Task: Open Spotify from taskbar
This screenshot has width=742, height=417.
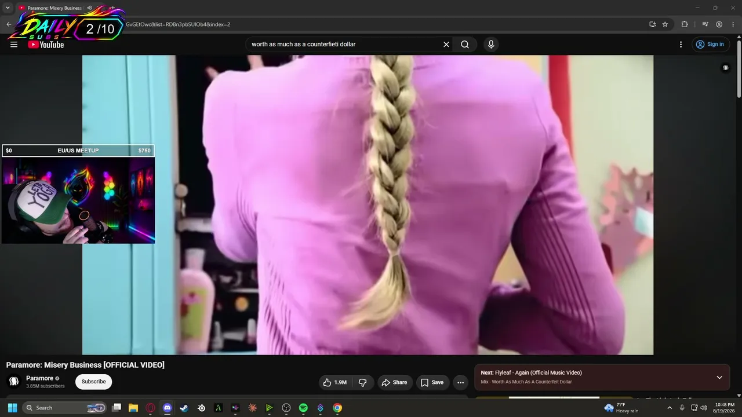Action: [303, 408]
